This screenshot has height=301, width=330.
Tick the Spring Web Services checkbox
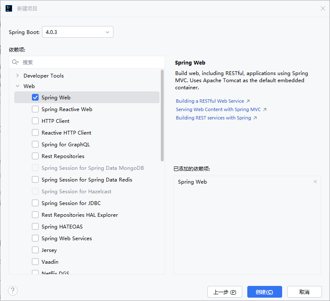point(35,239)
